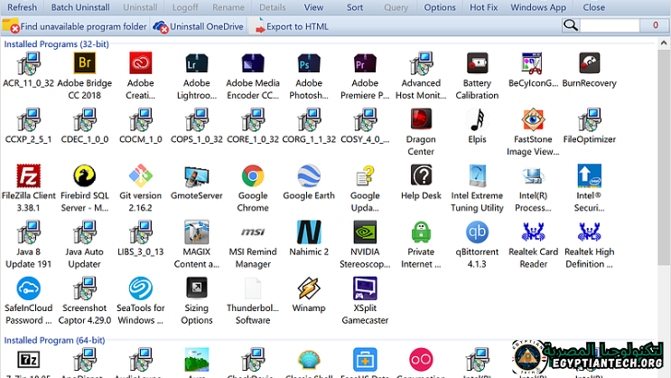This screenshot has height=378, width=671.
Task: Select the Adobe Premiere Pro icon
Action: click(x=365, y=63)
